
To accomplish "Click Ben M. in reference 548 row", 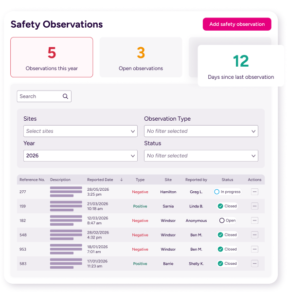I will (x=196, y=235).
